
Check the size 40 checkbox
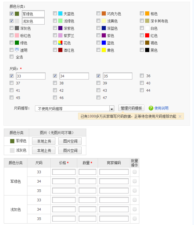click(x=142, y=83)
